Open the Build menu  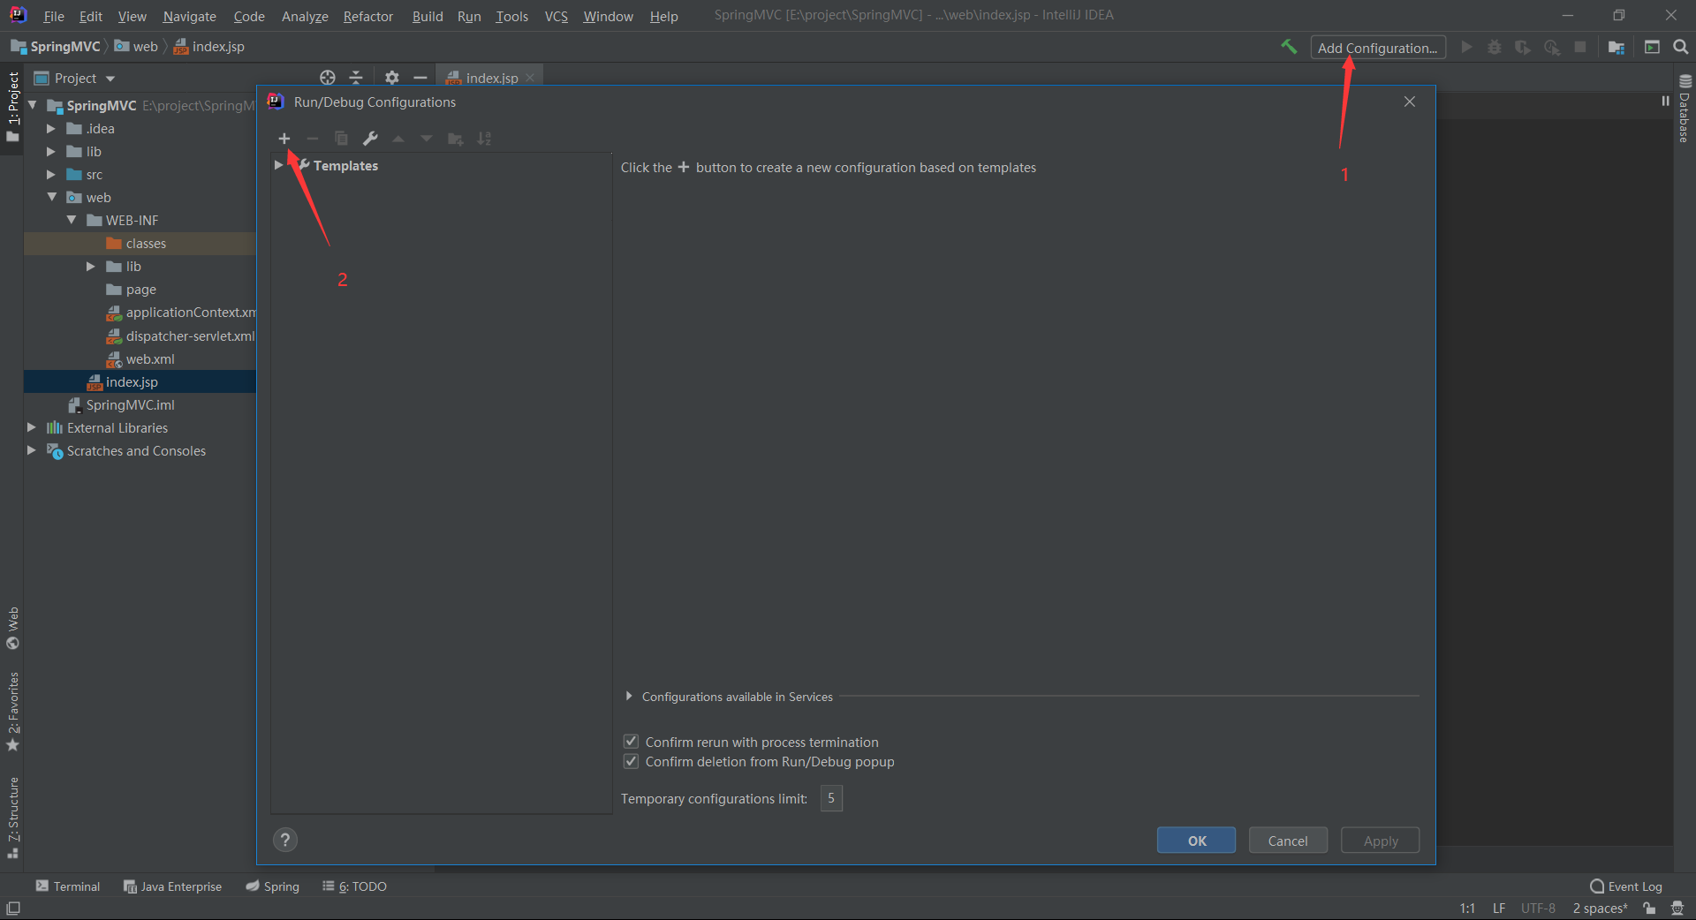click(428, 16)
